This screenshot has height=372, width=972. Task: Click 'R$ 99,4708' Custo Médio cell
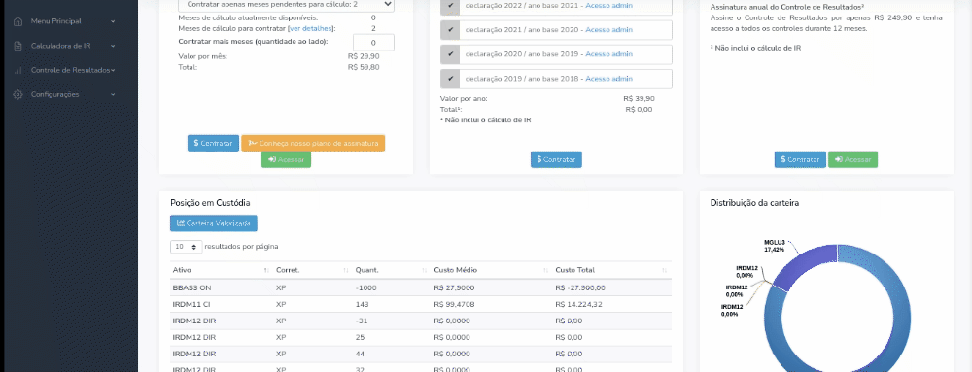click(x=455, y=305)
